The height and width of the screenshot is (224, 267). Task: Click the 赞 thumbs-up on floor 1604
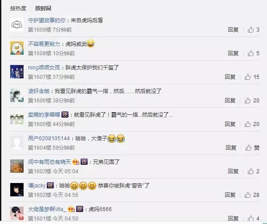pos(252,148)
